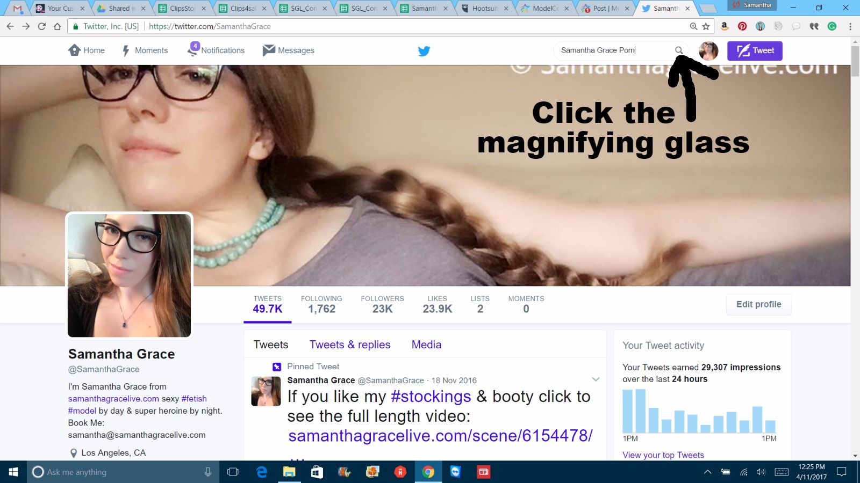Select the Tweets tab

271,345
